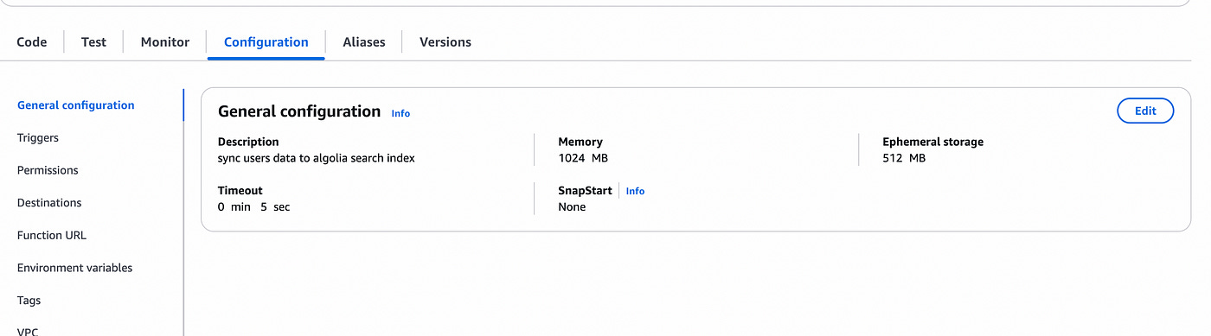Go to the Monitor tab
The image size is (1211, 336).
coord(165,41)
